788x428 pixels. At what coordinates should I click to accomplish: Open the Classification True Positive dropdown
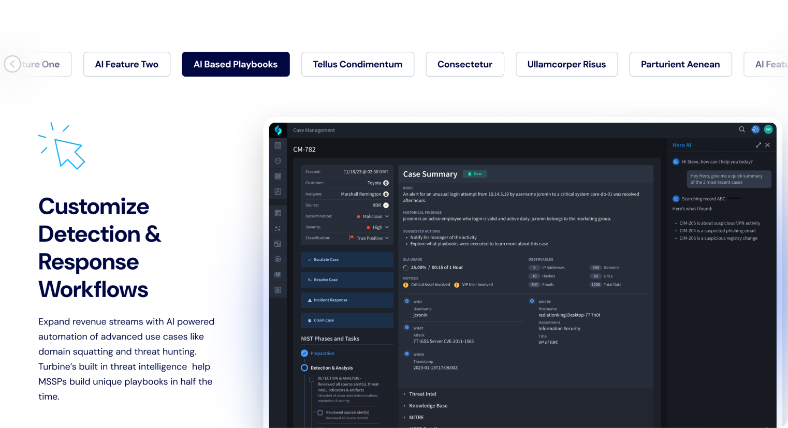coord(369,238)
